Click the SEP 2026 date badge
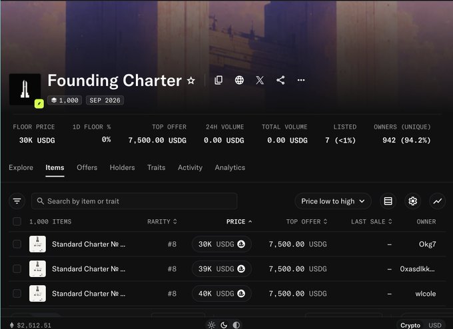 [105, 100]
